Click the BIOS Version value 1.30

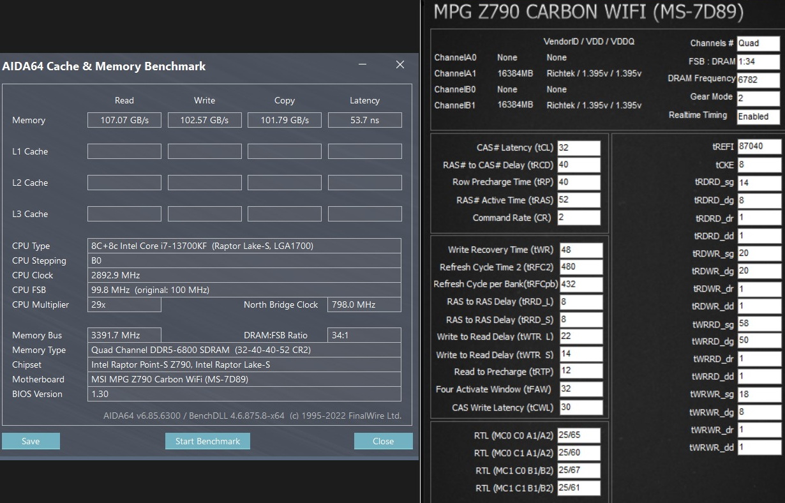tap(244, 394)
